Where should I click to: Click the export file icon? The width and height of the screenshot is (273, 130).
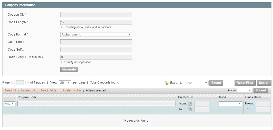coord(167,83)
